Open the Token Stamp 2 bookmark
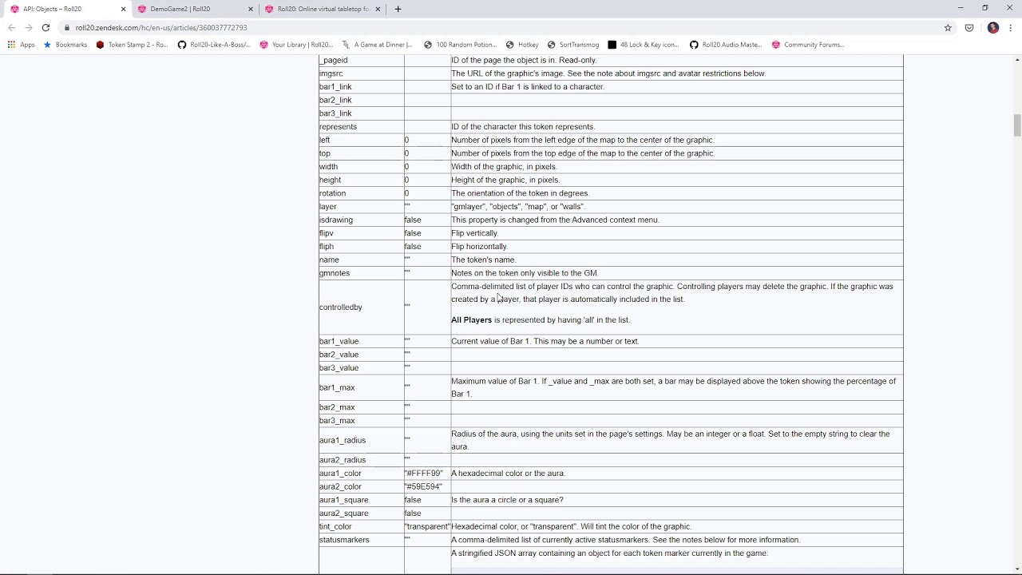Image resolution: width=1022 pixels, height=575 pixels. [x=132, y=45]
